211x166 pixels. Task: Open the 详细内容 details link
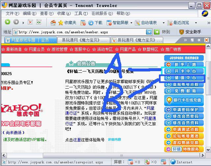click(114, 140)
